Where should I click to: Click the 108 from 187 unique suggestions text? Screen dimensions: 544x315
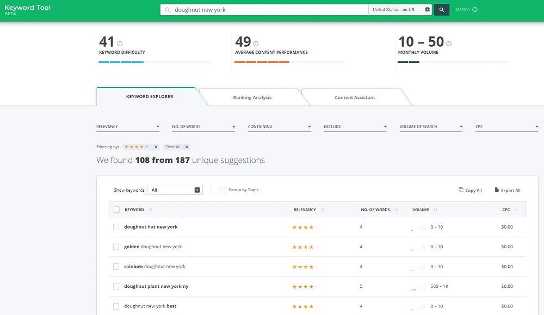[x=181, y=160]
